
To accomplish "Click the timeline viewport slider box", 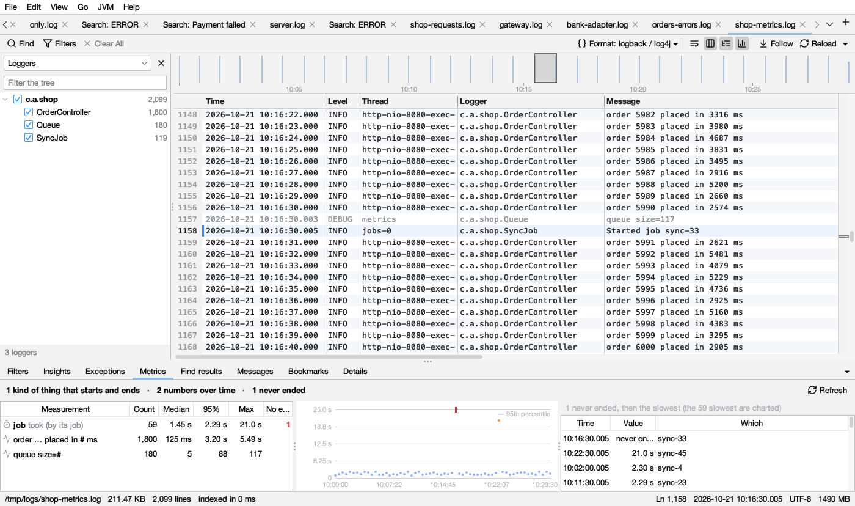I will pos(545,68).
